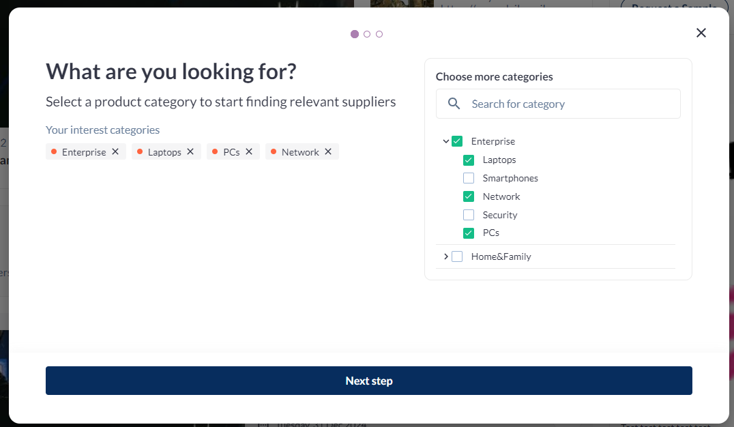
Task: Expand the Home&Family category
Action: (445, 256)
